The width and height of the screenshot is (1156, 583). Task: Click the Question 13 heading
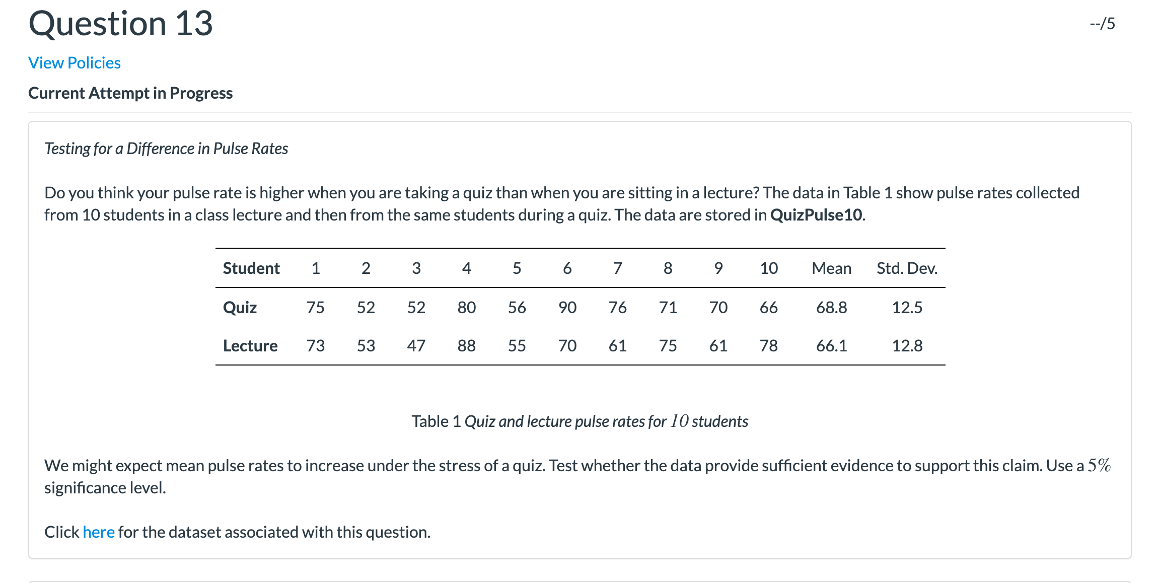(121, 24)
